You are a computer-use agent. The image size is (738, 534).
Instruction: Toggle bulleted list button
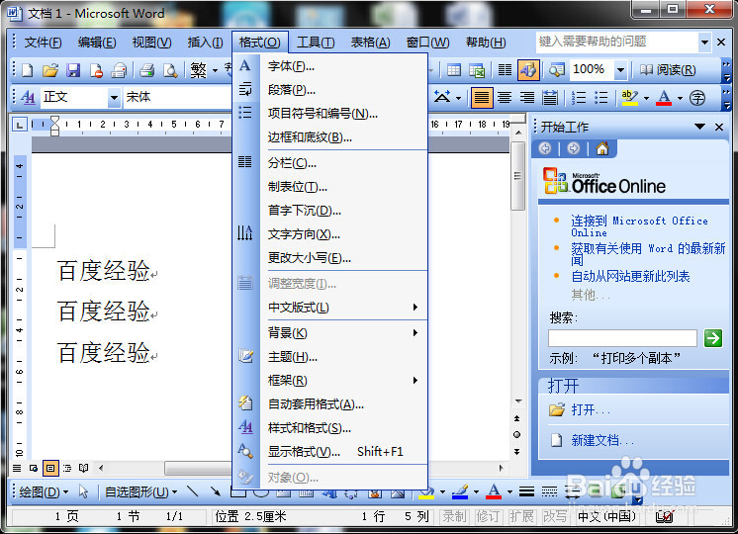pyautogui.click(x=601, y=97)
